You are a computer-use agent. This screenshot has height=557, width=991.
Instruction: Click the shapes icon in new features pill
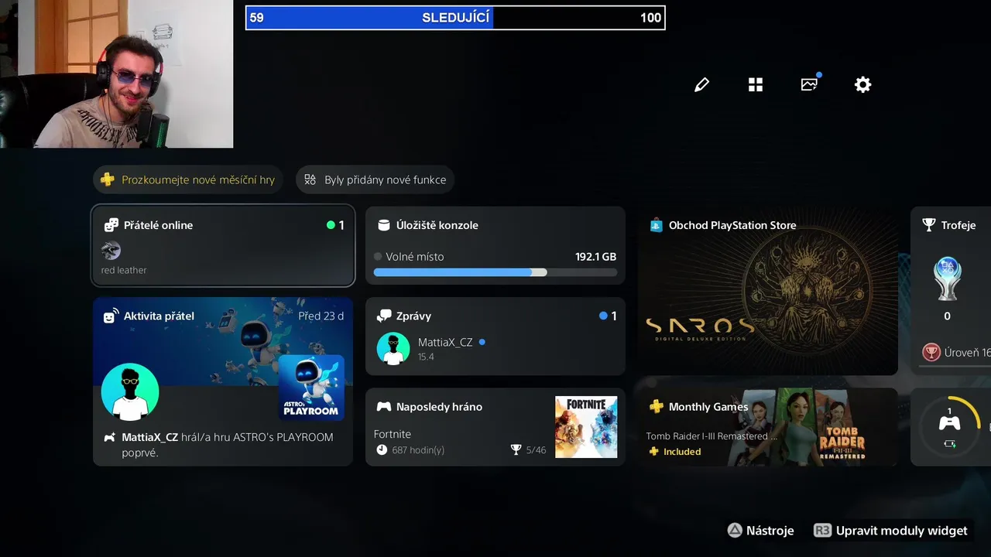(310, 179)
